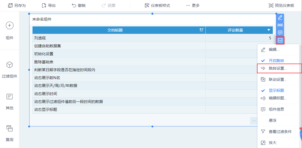
Task: Click the sort icon in 文档标题 header
Action: point(202,30)
